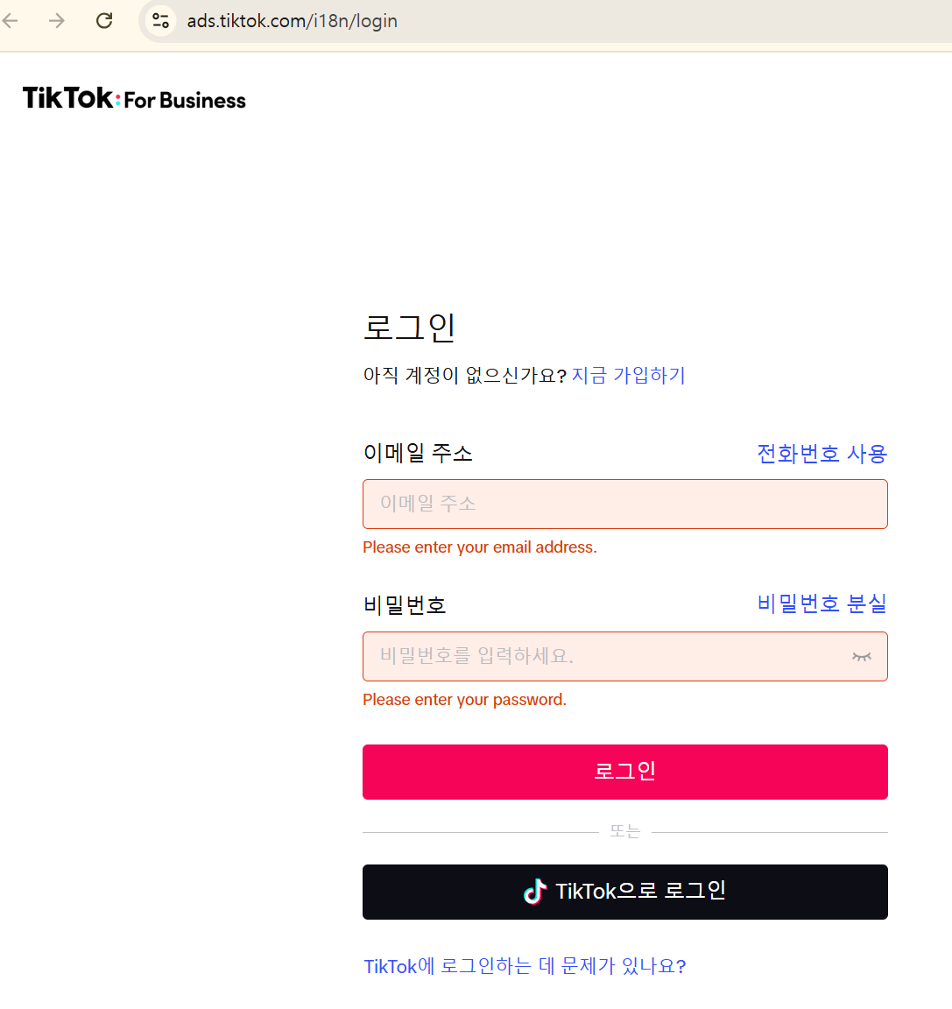Click the 비밀번호 field label

405,605
